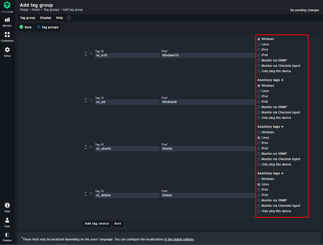This screenshot has width=323, height=245.
Task: Click the reorder arrows for os_ubuntu row
Action: click(x=86, y=147)
